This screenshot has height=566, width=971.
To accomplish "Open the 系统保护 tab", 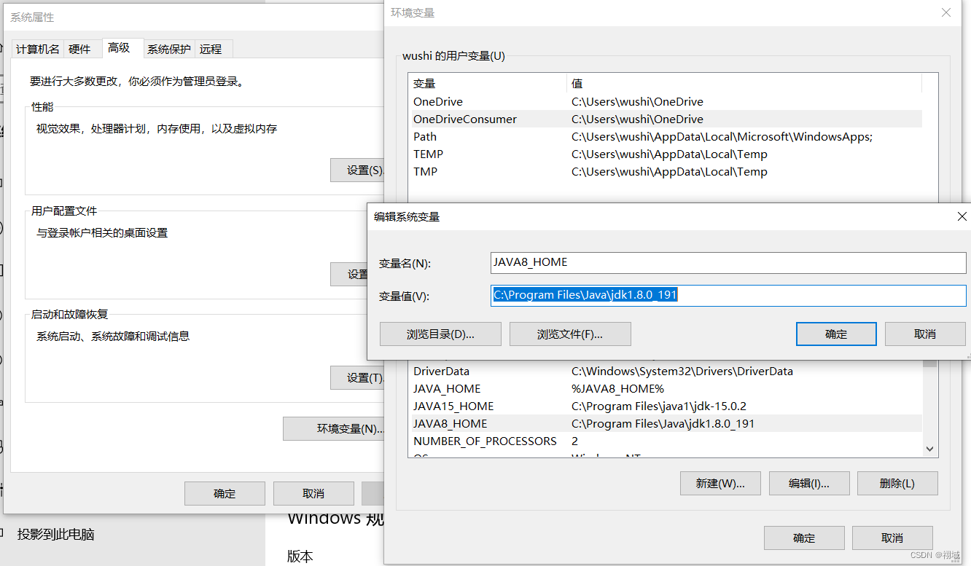I will pos(169,49).
